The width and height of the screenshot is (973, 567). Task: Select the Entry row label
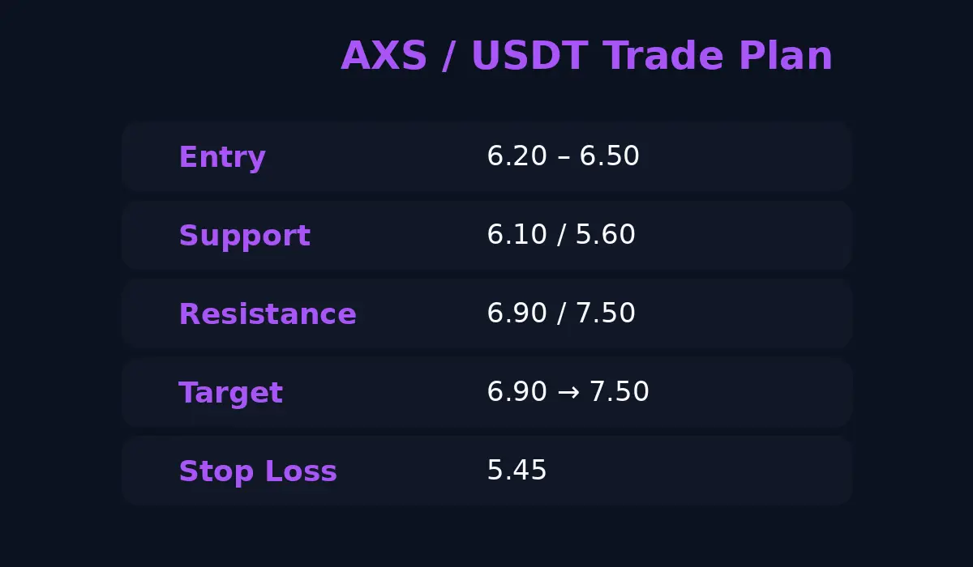(x=222, y=157)
